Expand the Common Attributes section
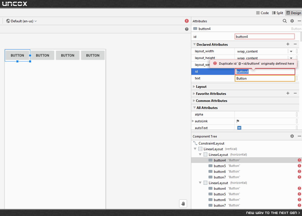 point(194,101)
